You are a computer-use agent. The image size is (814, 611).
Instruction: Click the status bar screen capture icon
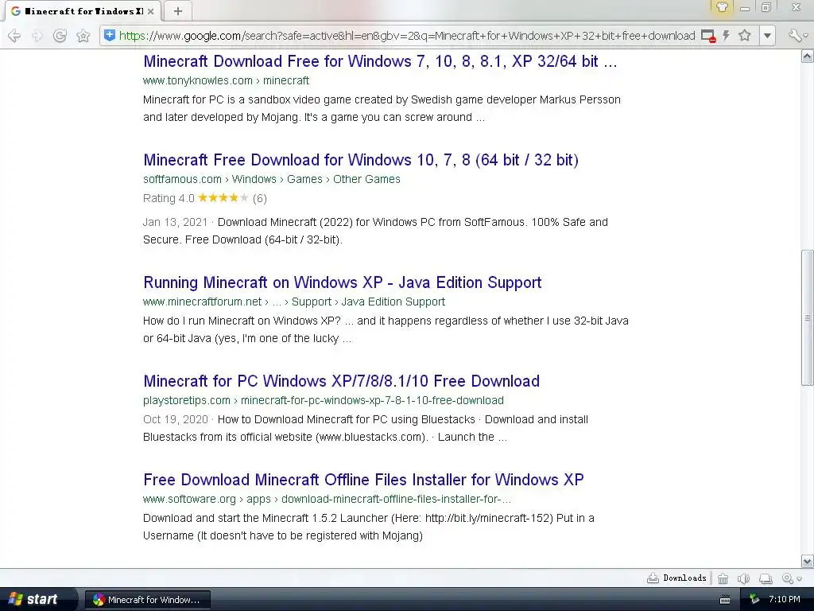coord(766,578)
